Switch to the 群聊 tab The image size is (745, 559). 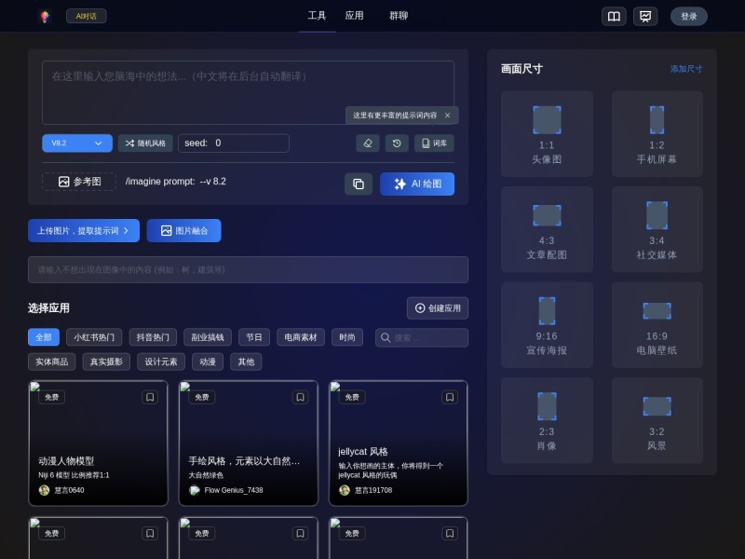tap(399, 16)
